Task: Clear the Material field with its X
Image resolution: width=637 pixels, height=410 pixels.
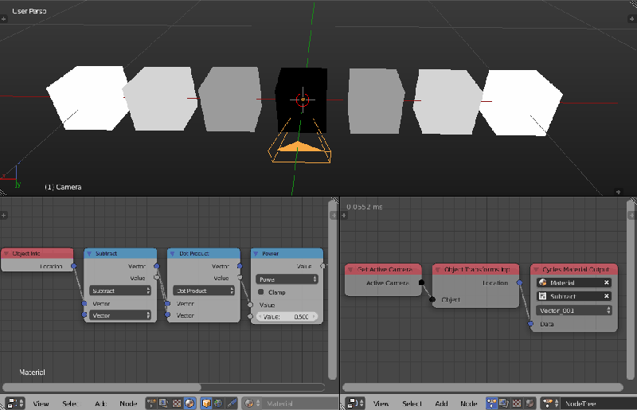Action: click(x=607, y=283)
